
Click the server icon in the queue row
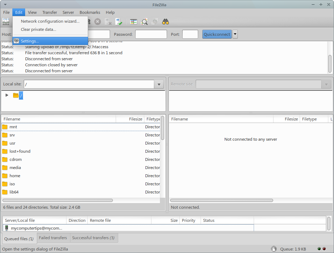[x=7, y=228]
